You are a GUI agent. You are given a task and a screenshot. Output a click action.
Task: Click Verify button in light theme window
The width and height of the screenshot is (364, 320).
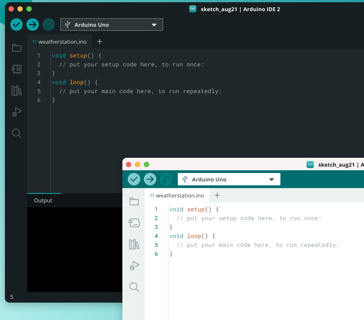(x=134, y=179)
